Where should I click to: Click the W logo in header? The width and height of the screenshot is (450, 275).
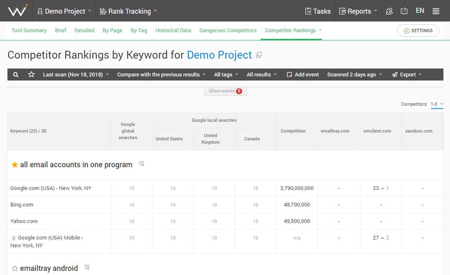click(18, 11)
